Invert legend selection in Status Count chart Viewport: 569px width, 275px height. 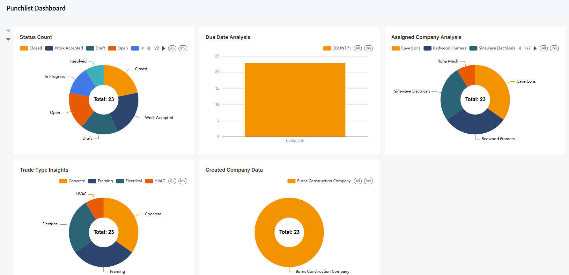(x=183, y=48)
